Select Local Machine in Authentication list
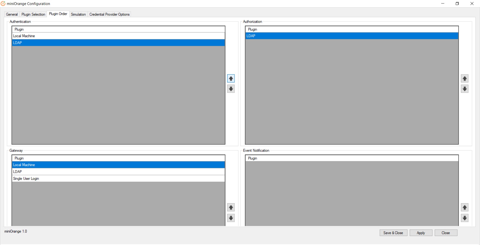The height and width of the screenshot is (245, 480). 118,36
